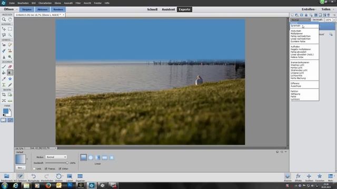The height and width of the screenshot is (189, 337).
Task: Choose the diamond gradient type
Action: [112, 157]
